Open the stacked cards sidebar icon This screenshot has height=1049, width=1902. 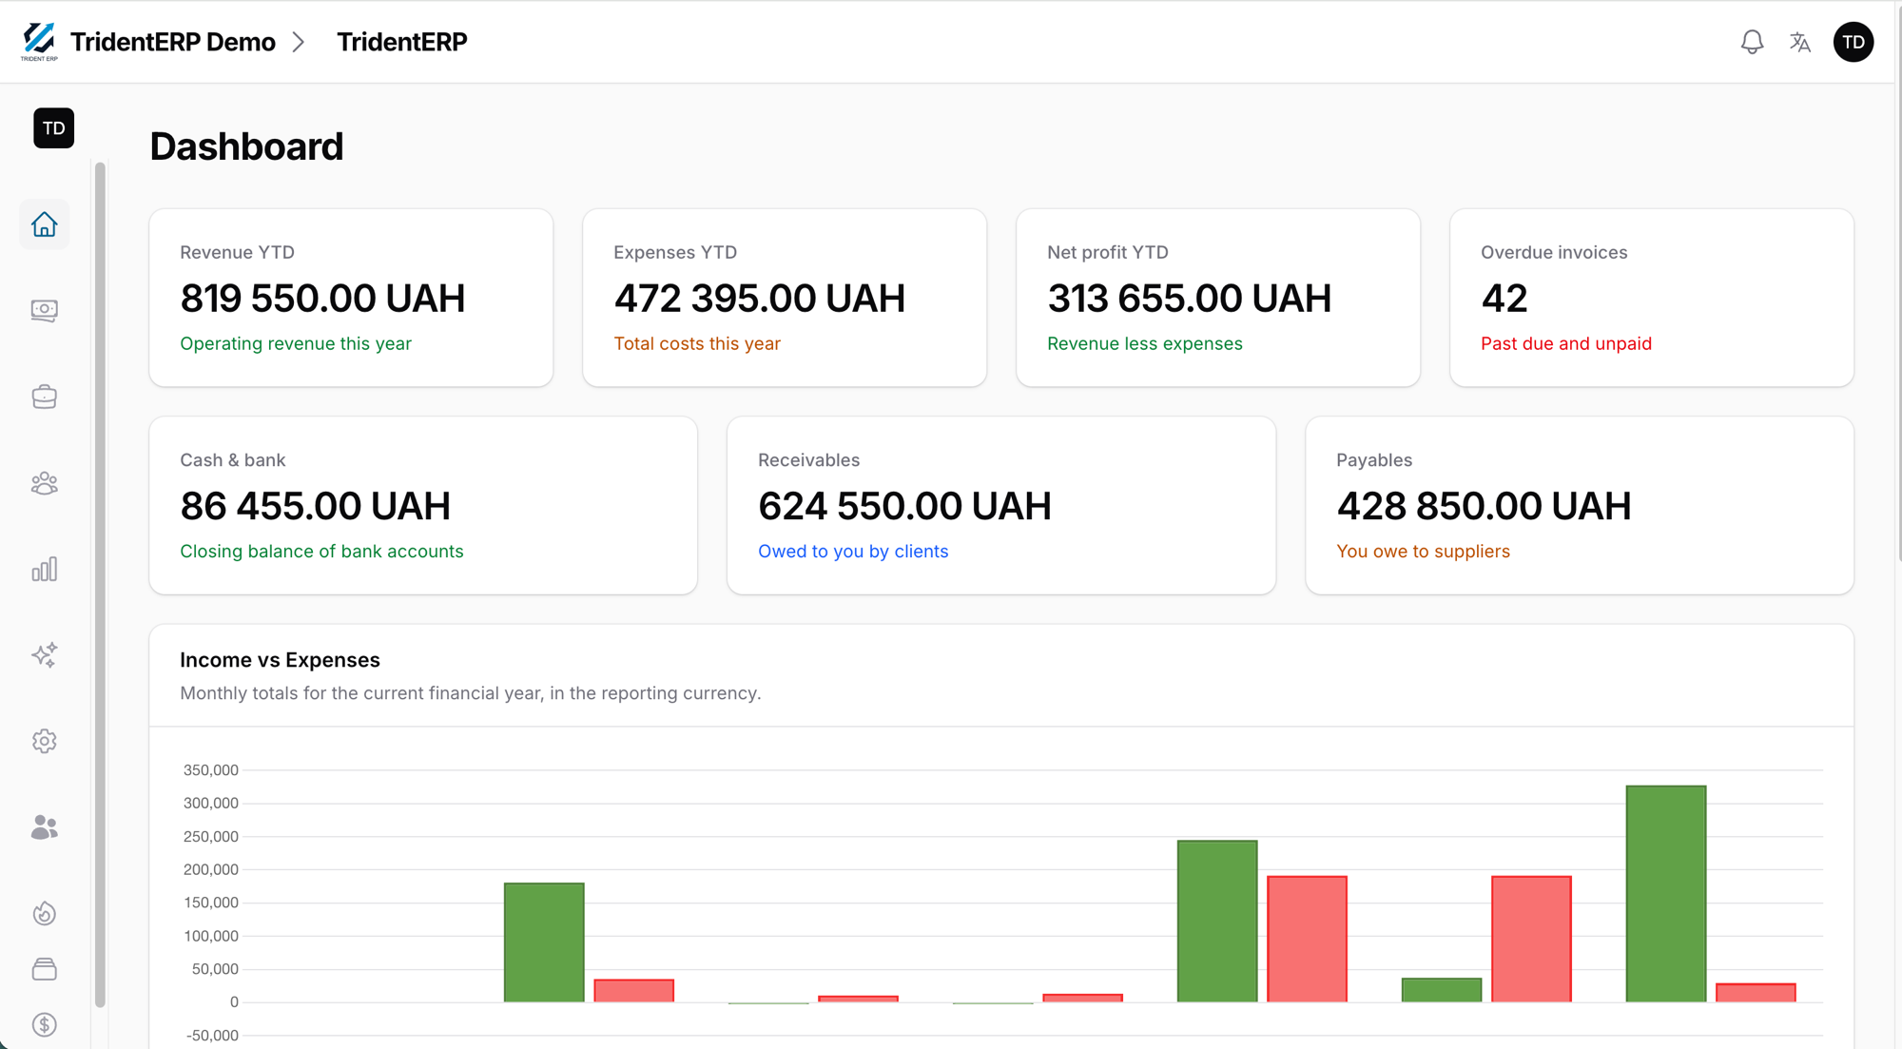click(x=44, y=969)
